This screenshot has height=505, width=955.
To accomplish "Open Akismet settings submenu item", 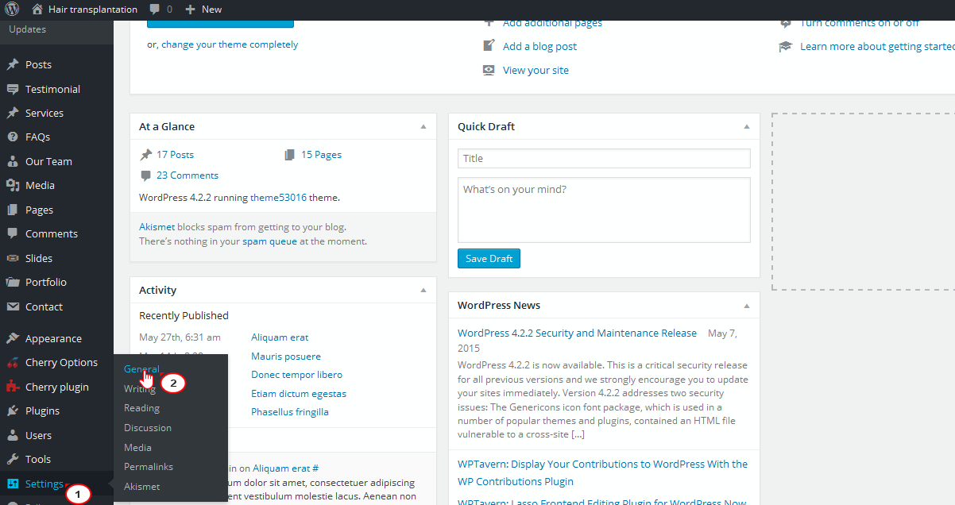I will click(x=142, y=487).
